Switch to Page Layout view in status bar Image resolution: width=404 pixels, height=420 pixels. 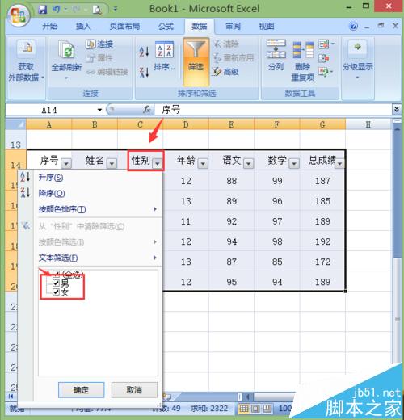[255, 409]
